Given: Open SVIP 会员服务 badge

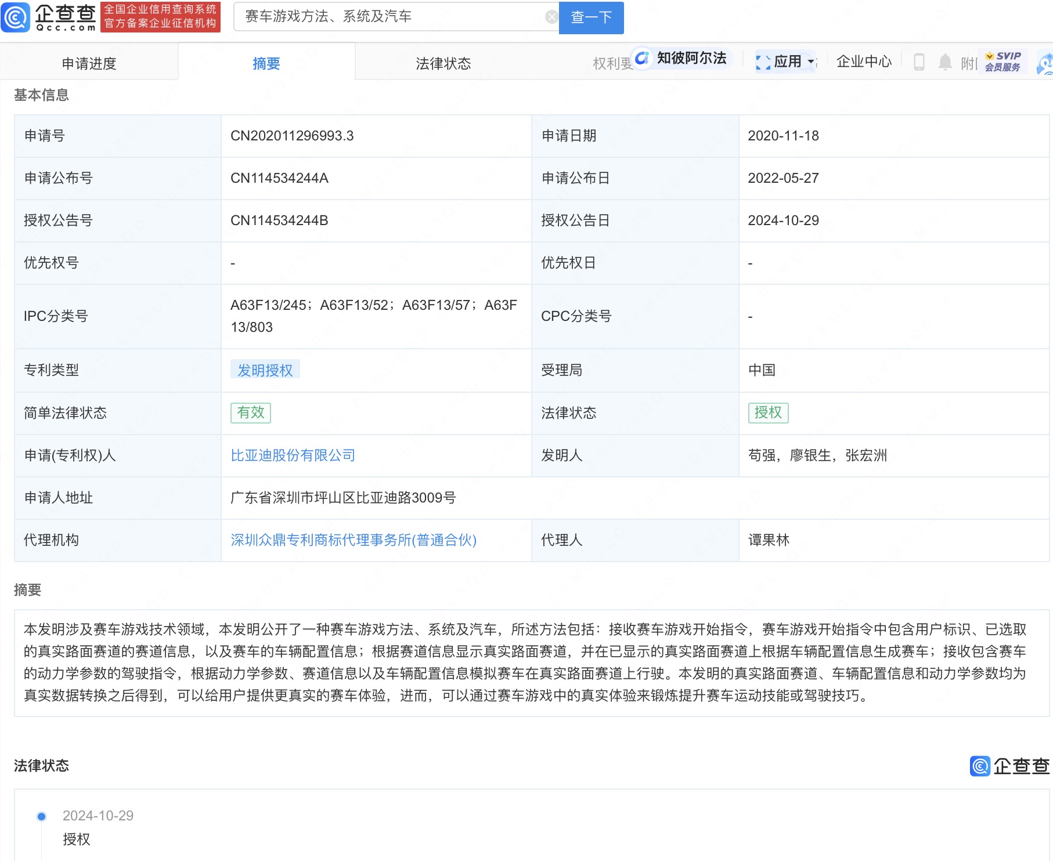Looking at the screenshot, I should [x=1003, y=62].
